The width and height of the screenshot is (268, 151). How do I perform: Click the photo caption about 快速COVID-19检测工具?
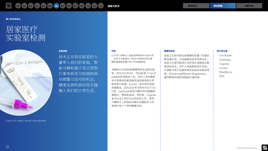(x=26, y=121)
